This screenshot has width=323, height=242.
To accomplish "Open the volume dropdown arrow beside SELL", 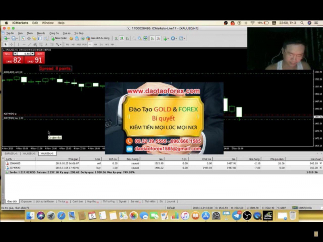I will point(15,54).
